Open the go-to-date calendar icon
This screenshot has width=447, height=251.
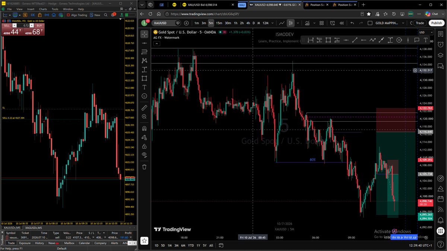221,245
